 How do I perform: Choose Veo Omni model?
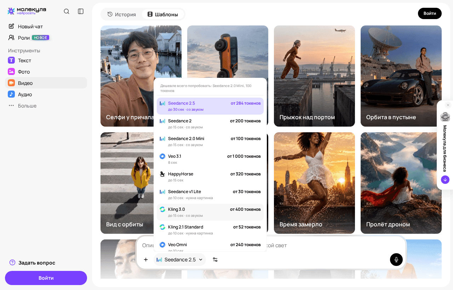[210, 245]
